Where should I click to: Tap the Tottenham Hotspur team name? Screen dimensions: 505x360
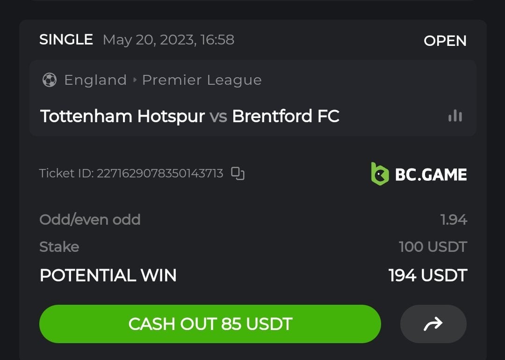(x=123, y=116)
